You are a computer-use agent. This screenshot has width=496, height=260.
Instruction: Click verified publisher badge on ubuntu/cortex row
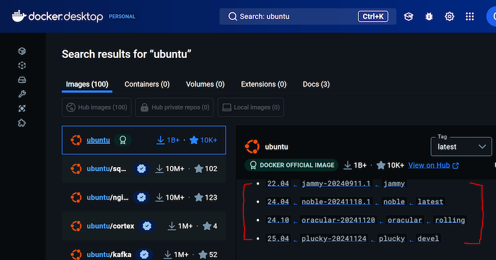point(147,226)
